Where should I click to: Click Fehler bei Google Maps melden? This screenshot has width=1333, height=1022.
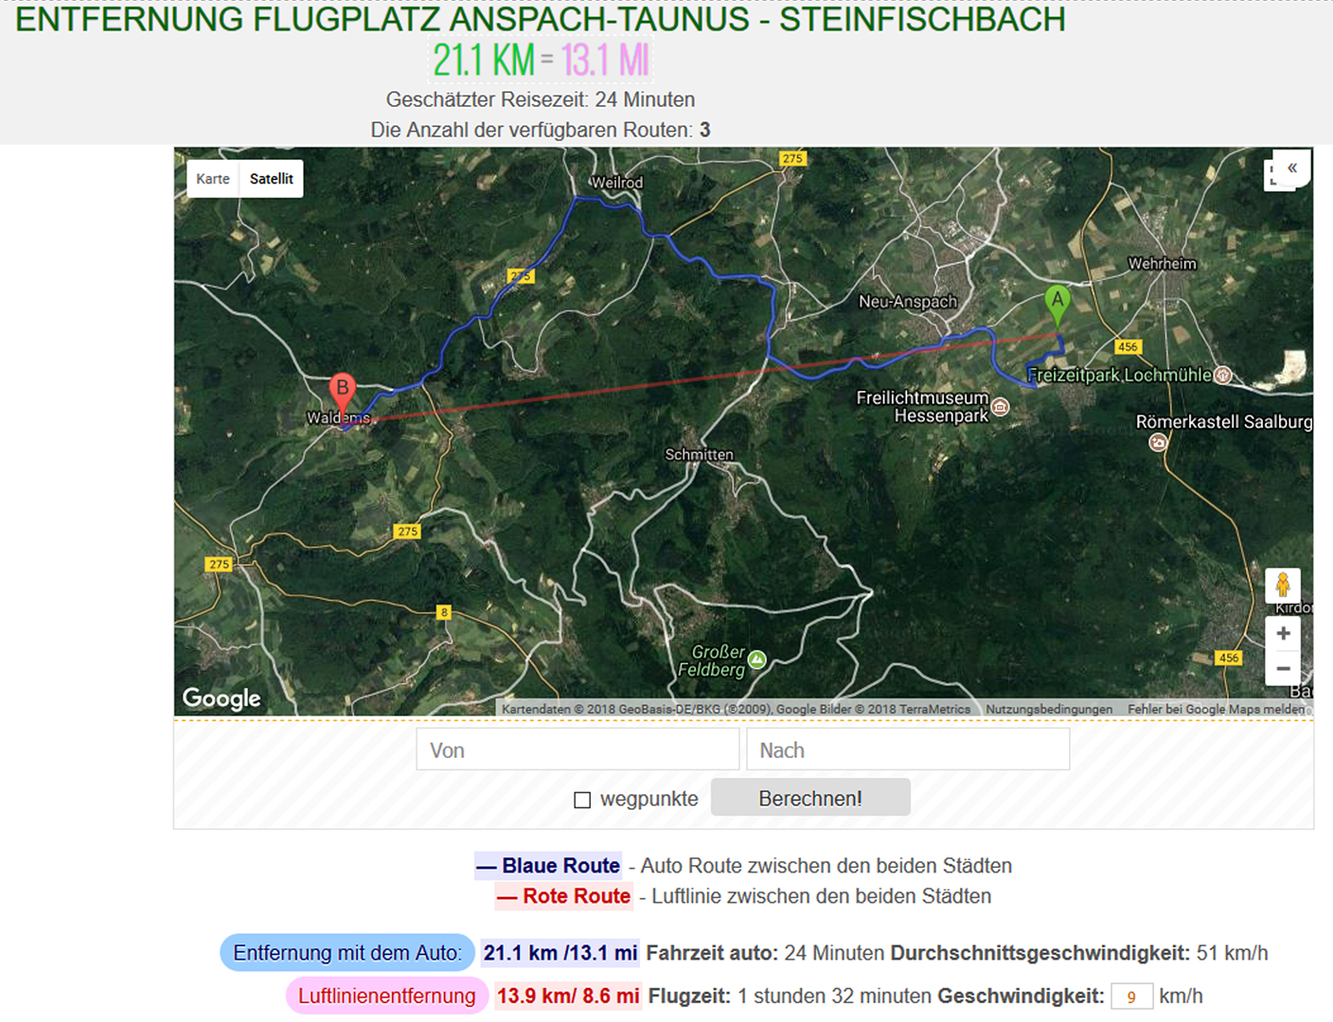[x=1216, y=709]
